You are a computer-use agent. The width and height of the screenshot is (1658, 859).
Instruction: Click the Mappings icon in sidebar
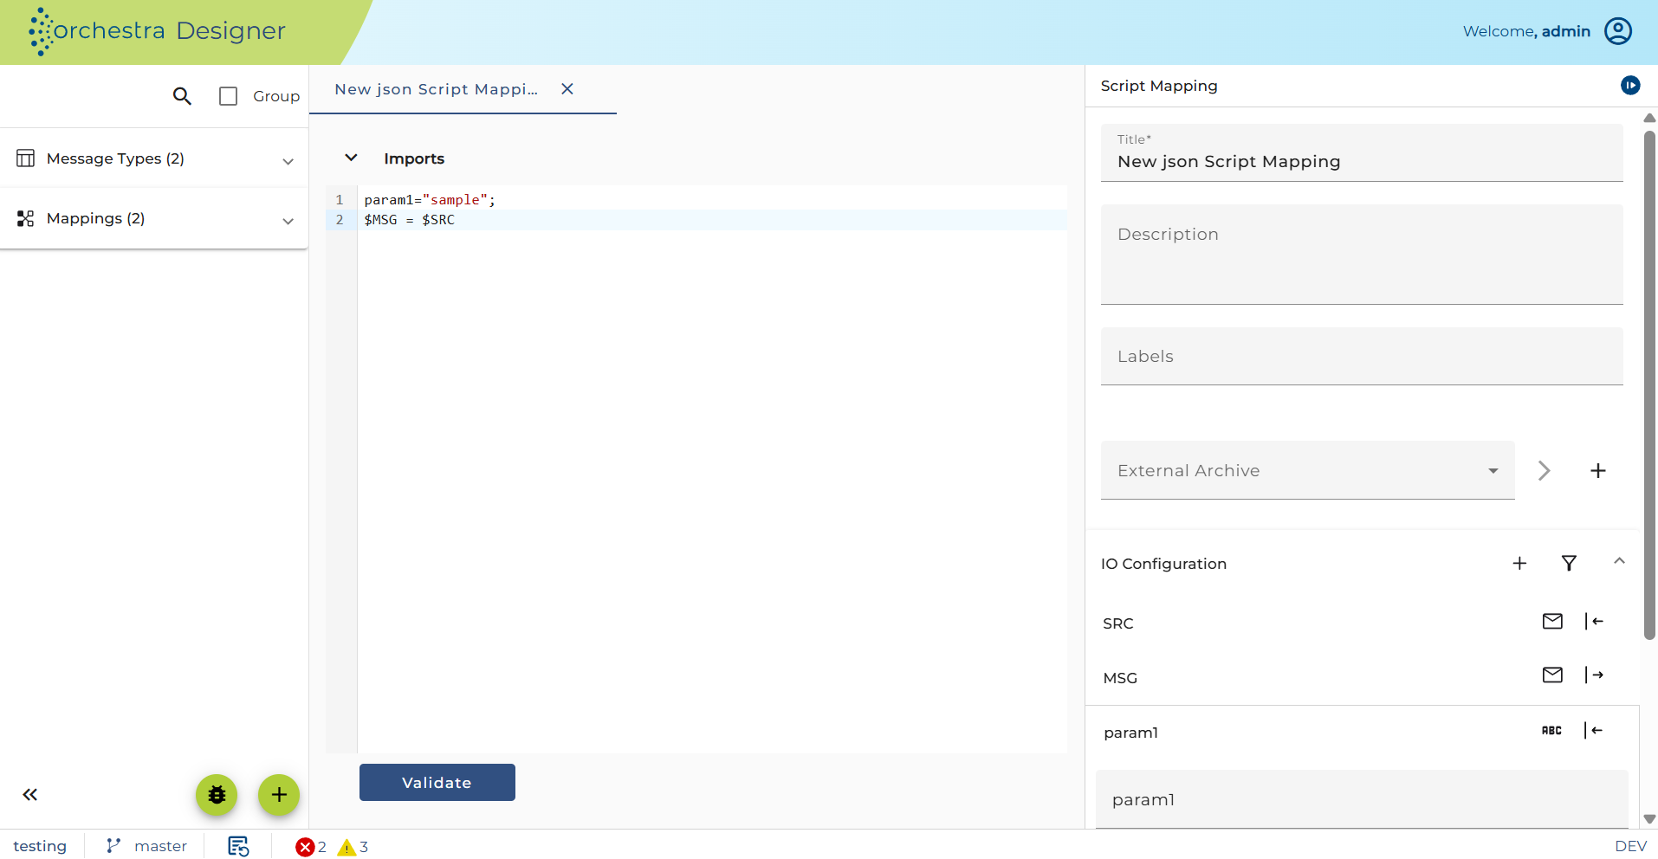[x=26, y=218]
